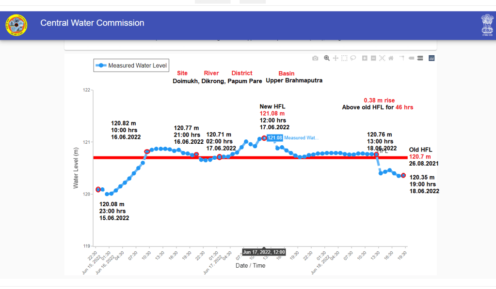Enable compare data on hover

tap(420, 58)
